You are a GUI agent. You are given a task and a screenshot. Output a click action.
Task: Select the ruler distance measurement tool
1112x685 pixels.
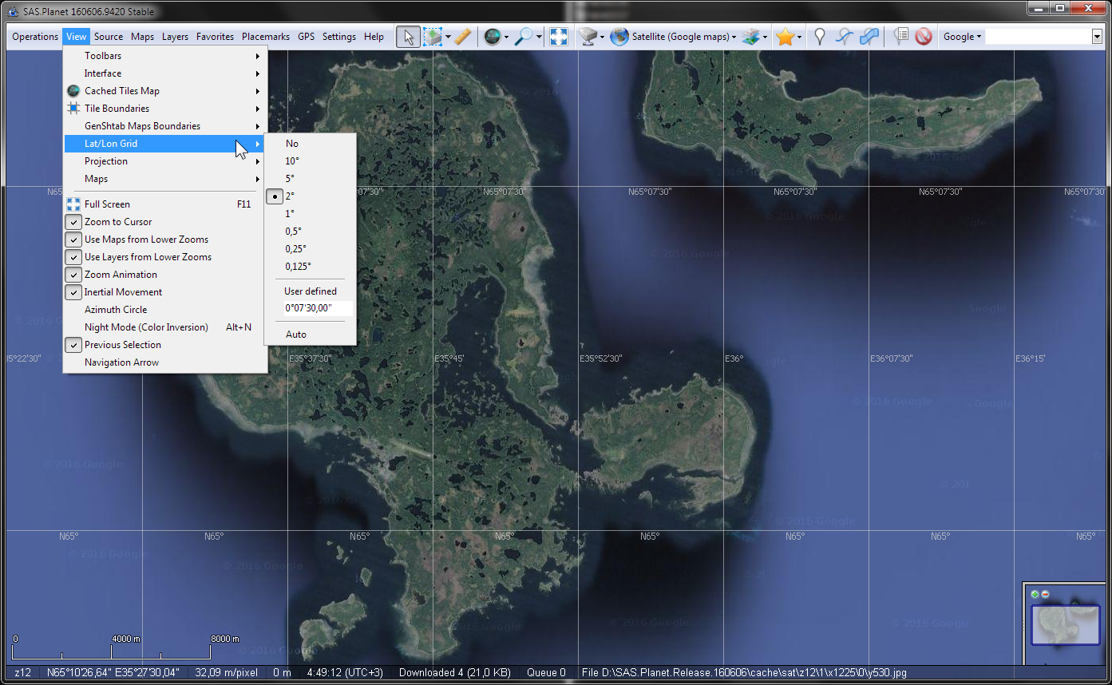click(x=462, y=37)
